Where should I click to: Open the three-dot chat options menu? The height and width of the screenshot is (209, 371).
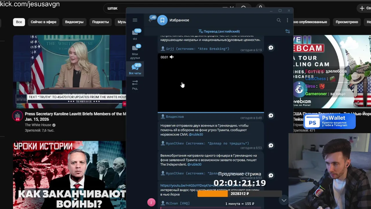287,20
